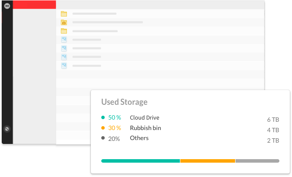This screenshot has height=177, width=292.
Task: Select the first image file icon
Action: [x=64, y=40]
